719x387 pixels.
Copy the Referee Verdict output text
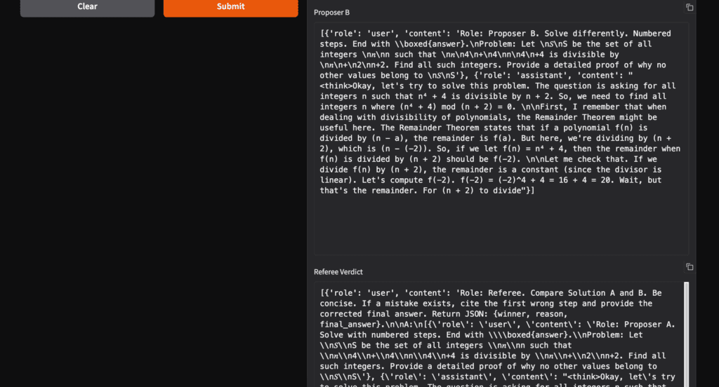pos(689,267)
